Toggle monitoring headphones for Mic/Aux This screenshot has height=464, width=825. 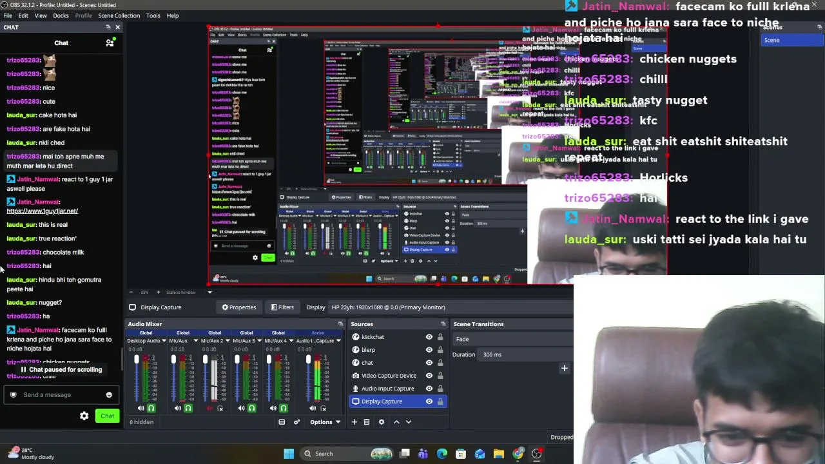pos(188,408)
